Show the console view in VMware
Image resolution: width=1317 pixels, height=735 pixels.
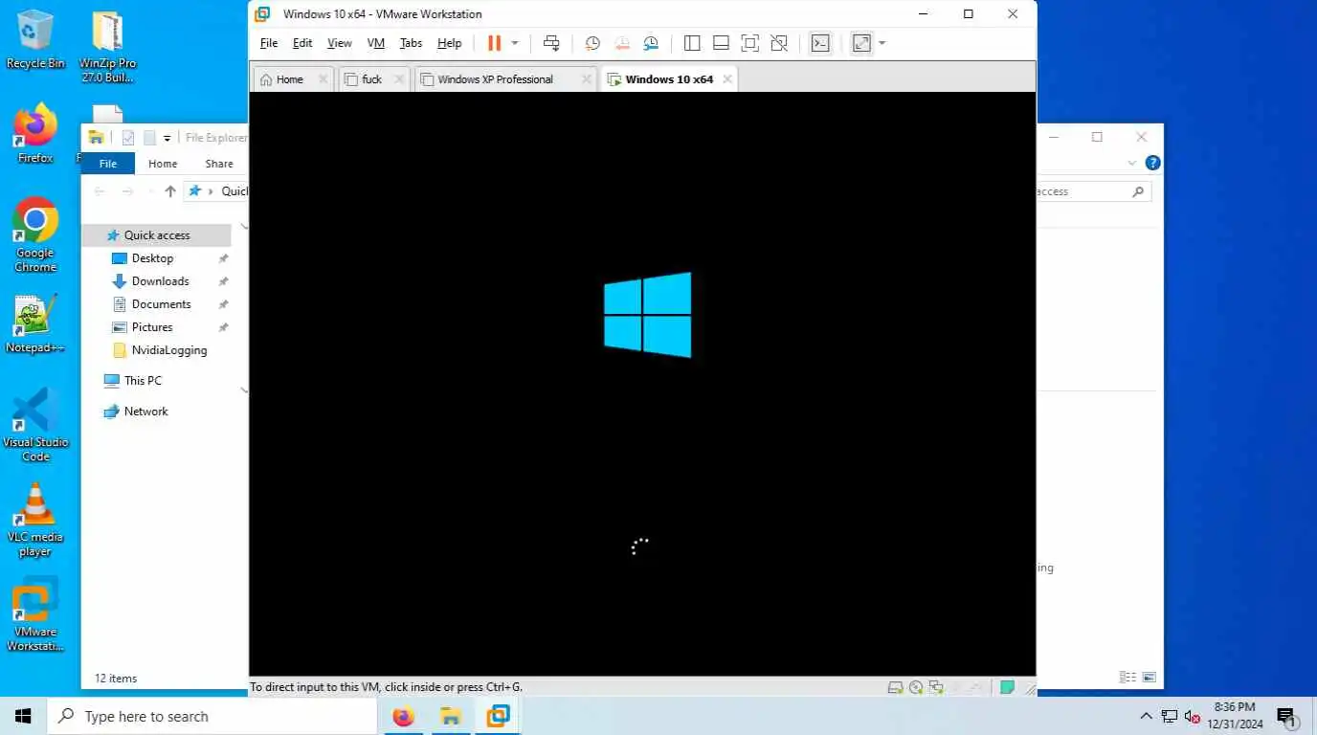[820, 43]
